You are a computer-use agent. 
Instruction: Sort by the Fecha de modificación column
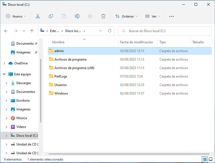136,42
